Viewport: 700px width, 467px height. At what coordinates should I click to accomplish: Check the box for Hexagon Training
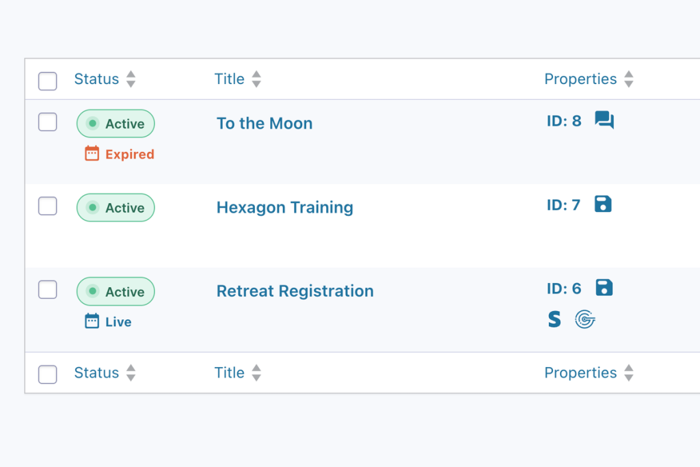47,206
